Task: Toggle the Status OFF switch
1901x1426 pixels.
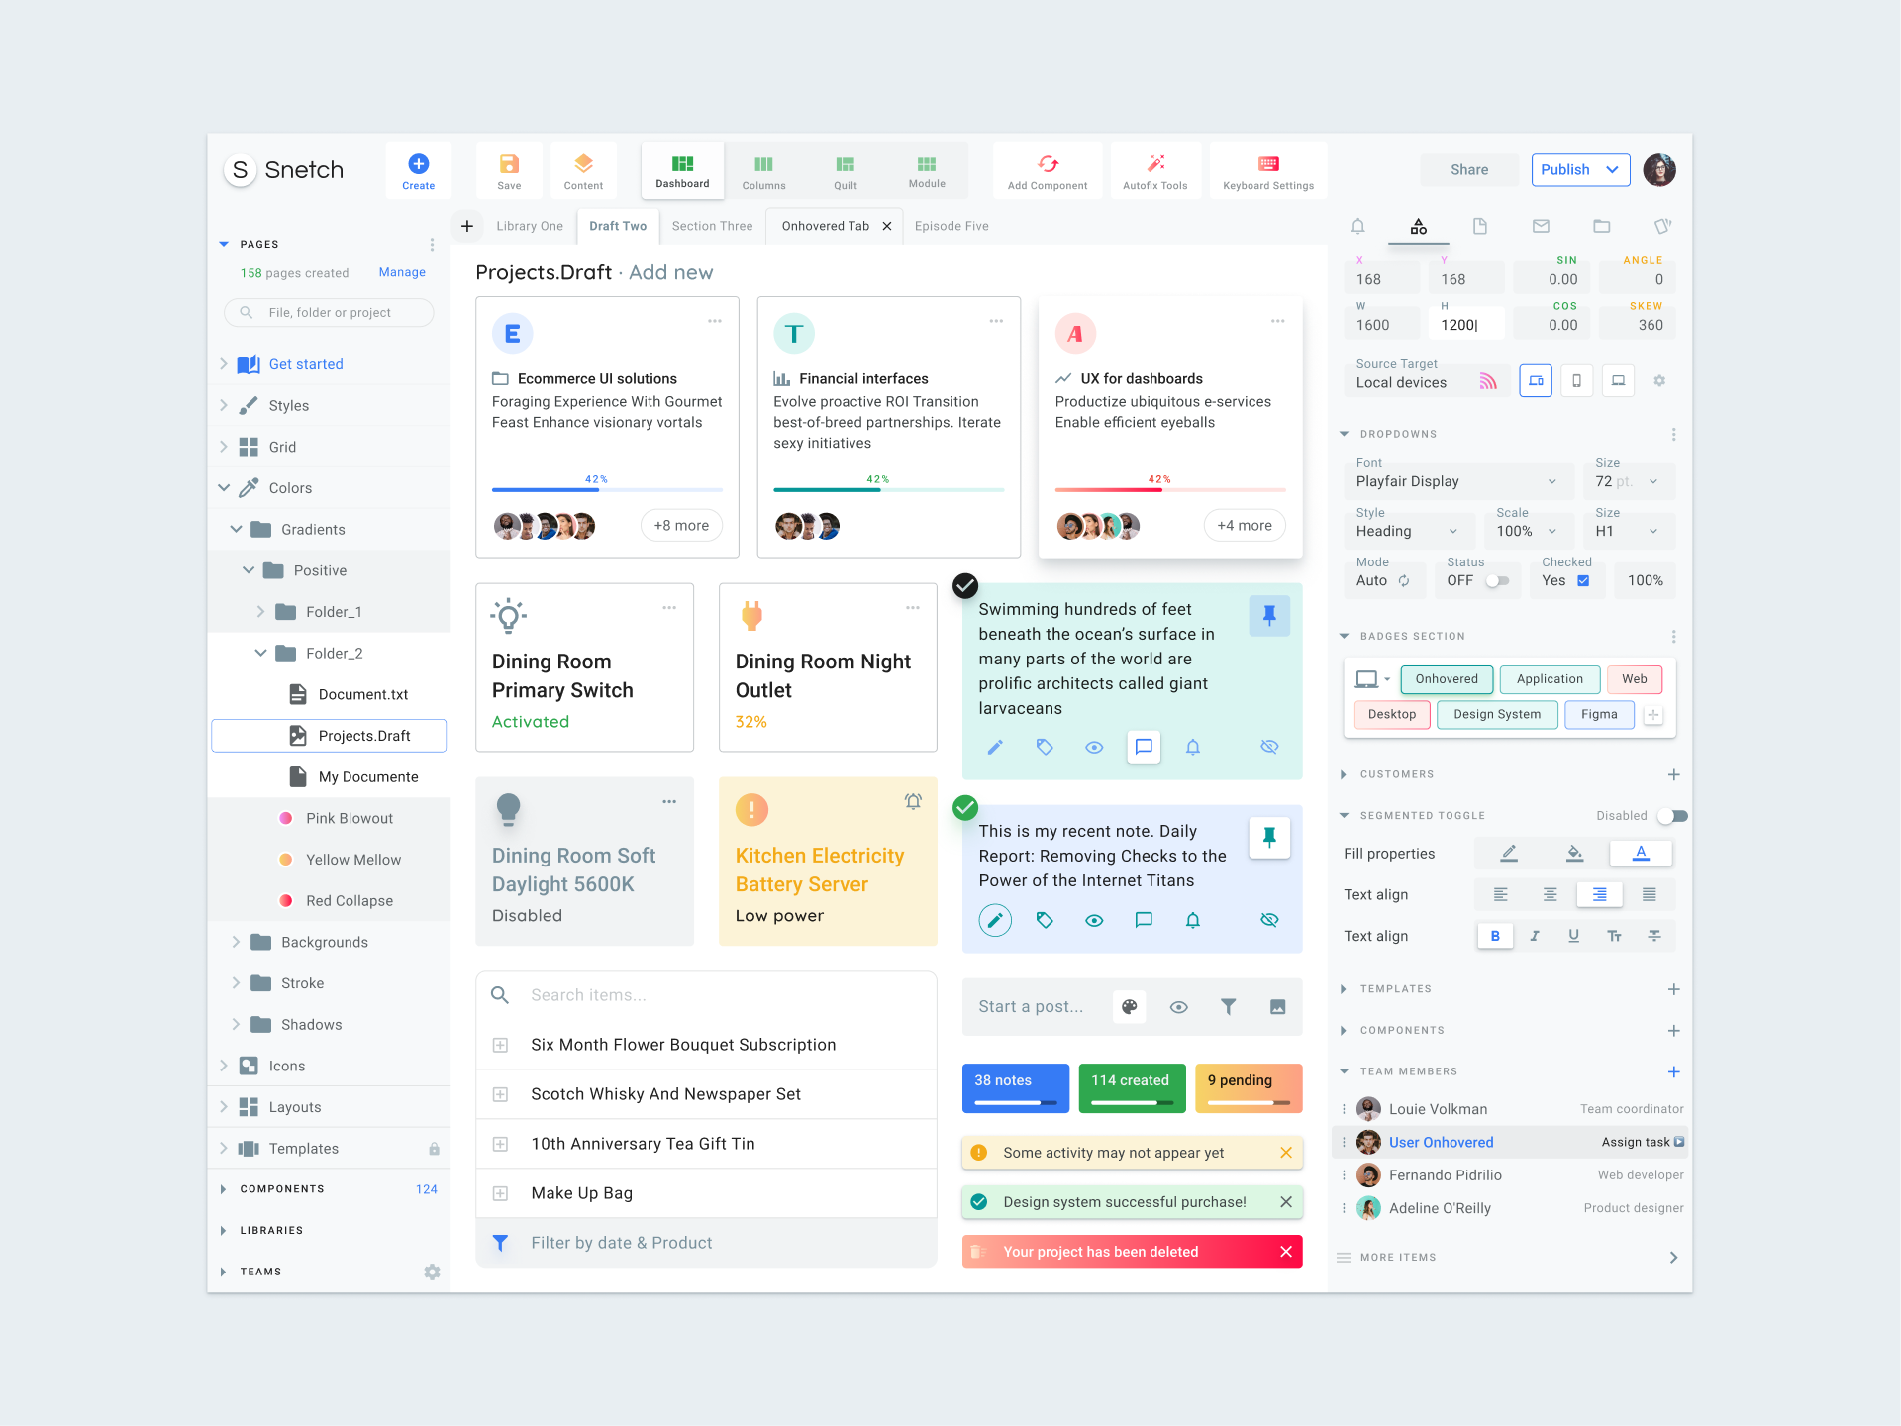Action: pyautogui.click(x=1497, y=581)
